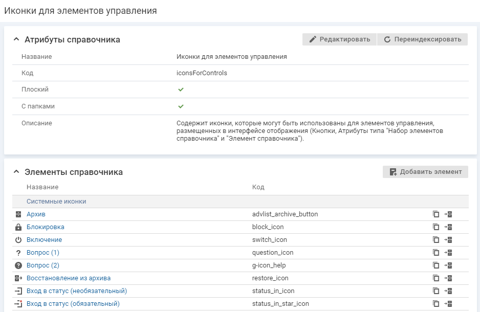Open Вход в статус (обязательный) link
Screen dimensions: 480x312
coord(73,304)
